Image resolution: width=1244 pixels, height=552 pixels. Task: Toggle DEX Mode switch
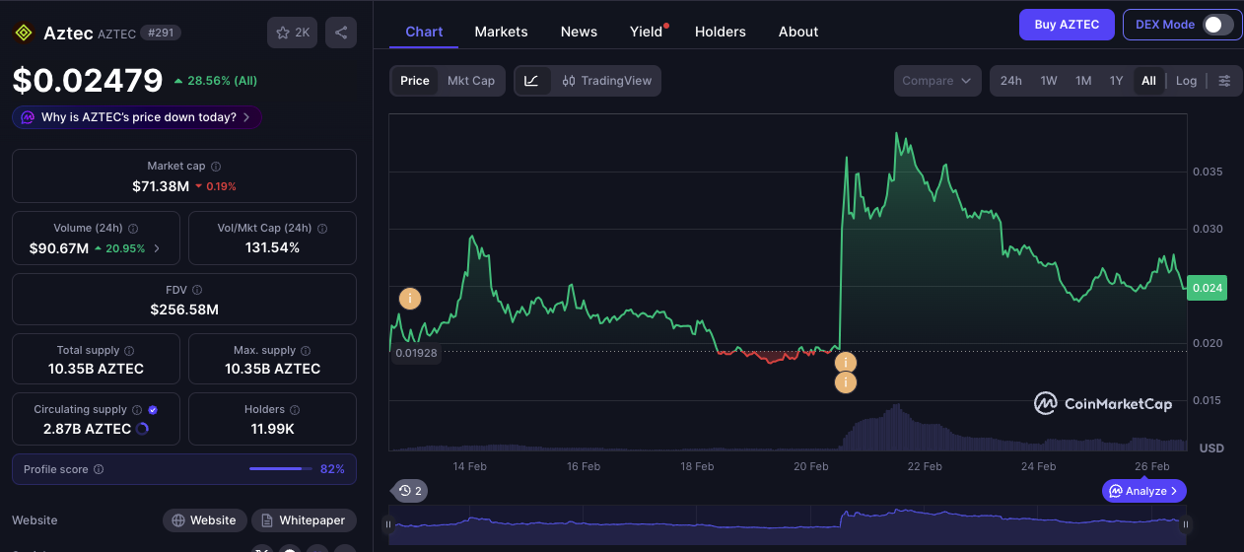[1217, 25]
